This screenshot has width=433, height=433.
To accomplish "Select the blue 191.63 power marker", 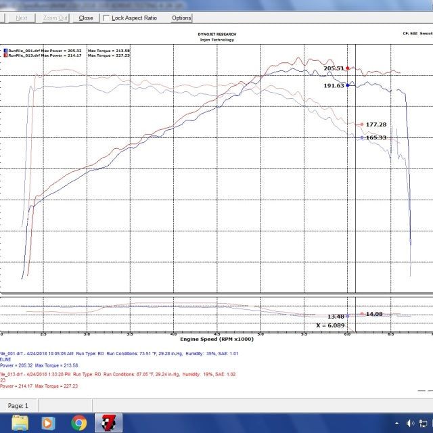I will (x=348, y=85).
